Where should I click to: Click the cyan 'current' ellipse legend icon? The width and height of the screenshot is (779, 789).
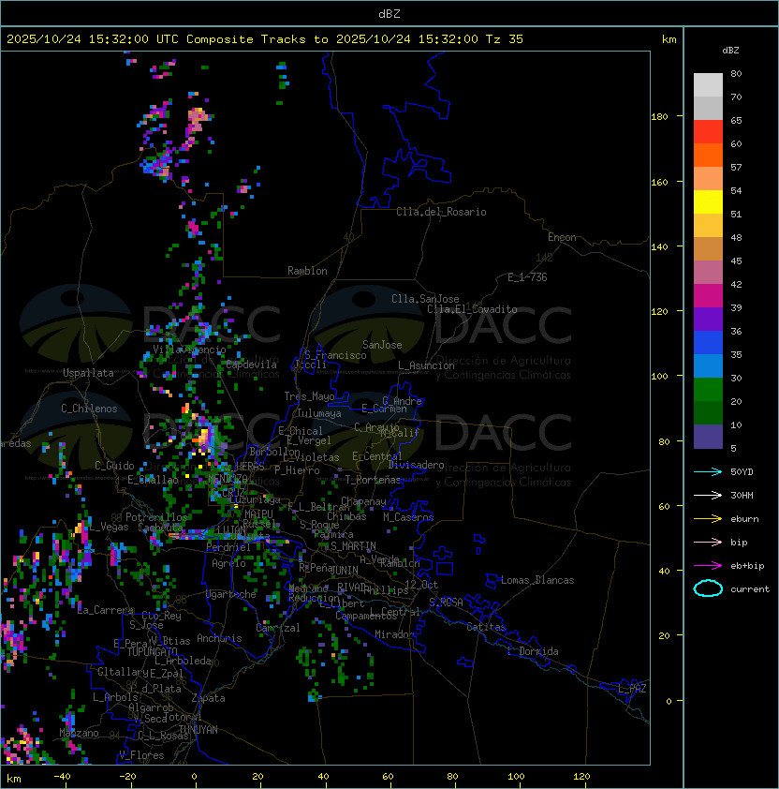(x=708, y=588)
